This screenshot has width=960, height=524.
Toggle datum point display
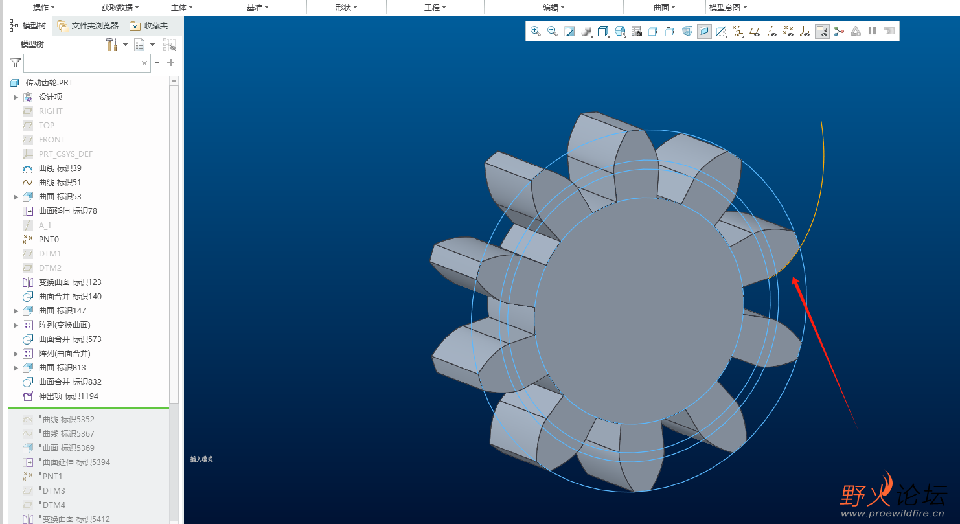pyautogui.click(x=788, y=31)
